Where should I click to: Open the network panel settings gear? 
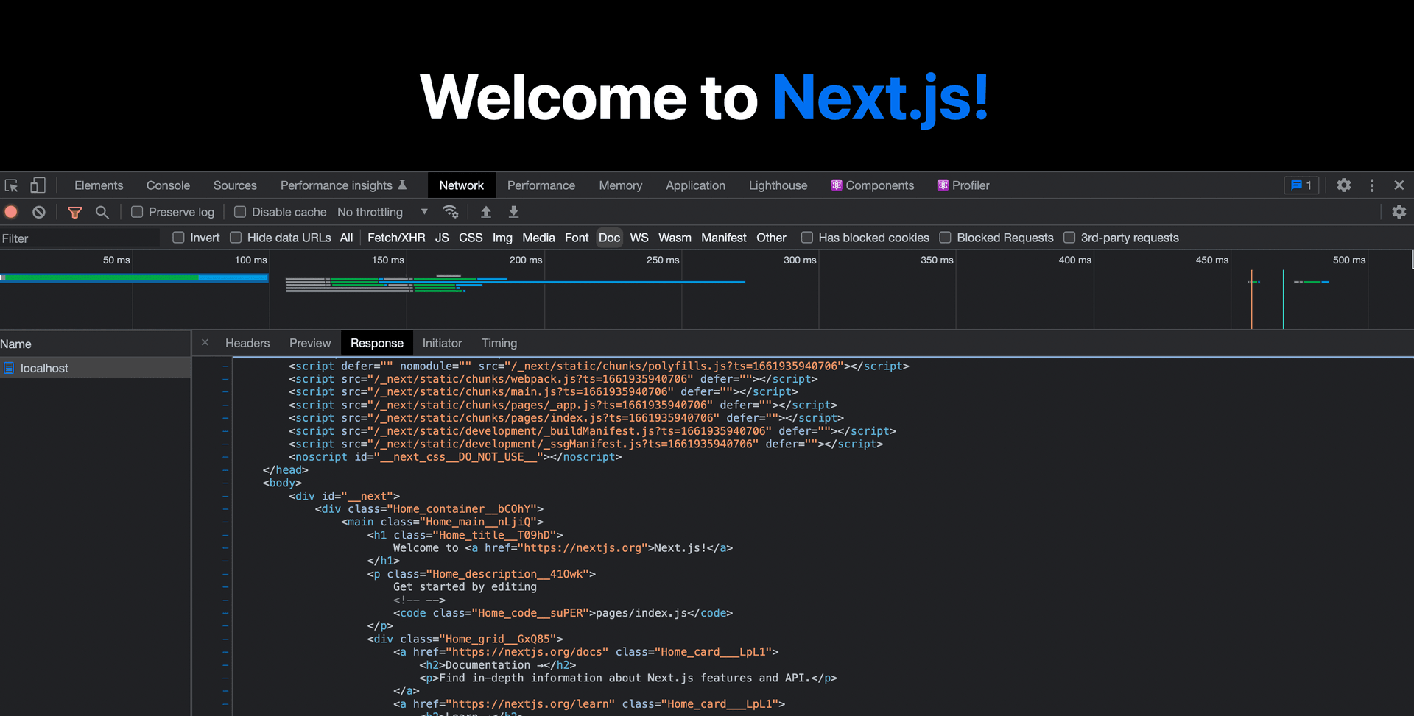[x=1399, y=212]
